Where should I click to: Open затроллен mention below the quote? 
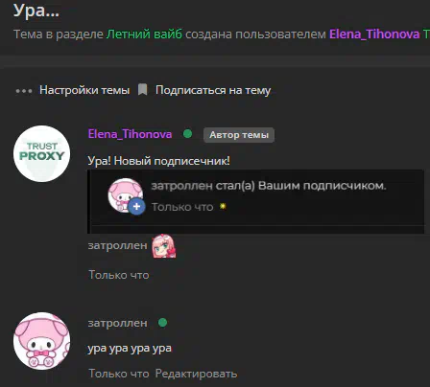117,245
